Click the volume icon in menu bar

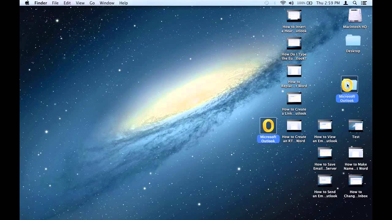point(291,3)
